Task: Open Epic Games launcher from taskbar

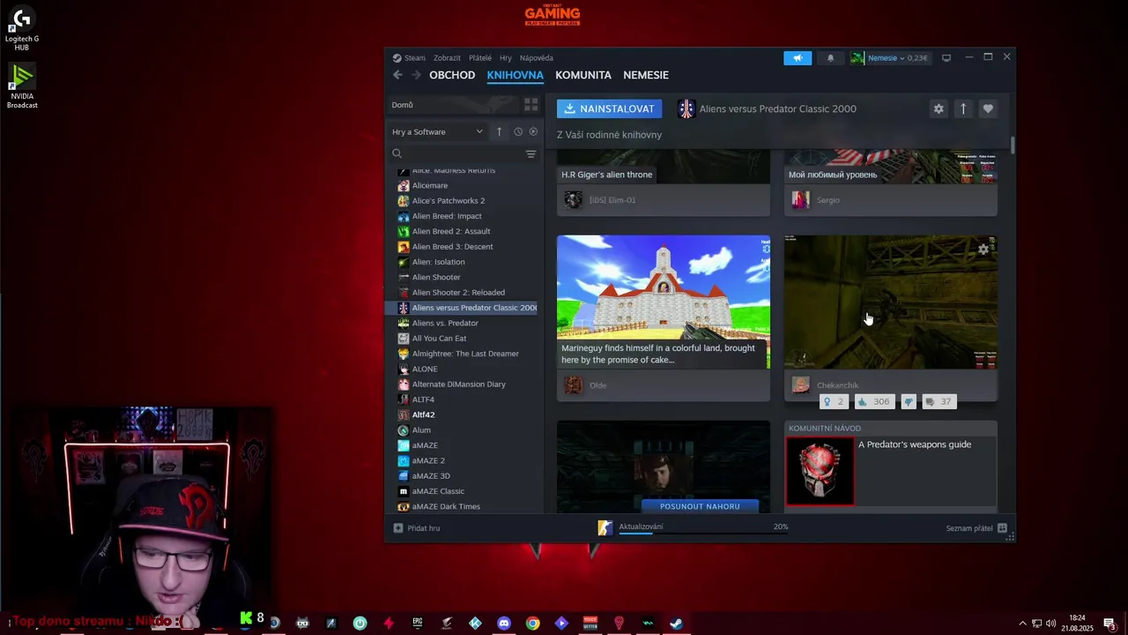Action: (418, 623)
